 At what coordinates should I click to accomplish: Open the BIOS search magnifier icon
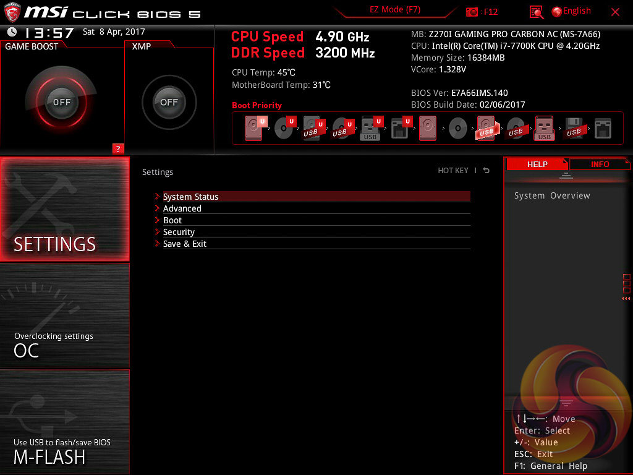tap(536, 12)
